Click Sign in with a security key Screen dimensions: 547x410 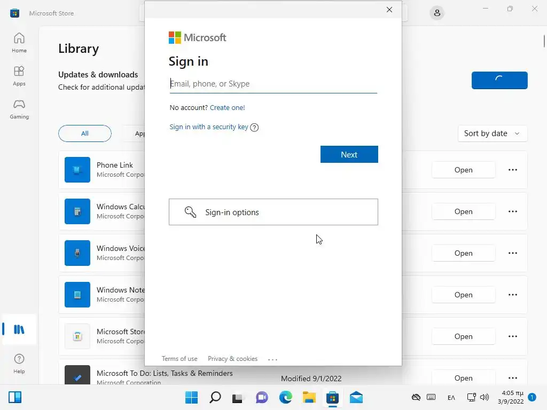coord(209,127)
